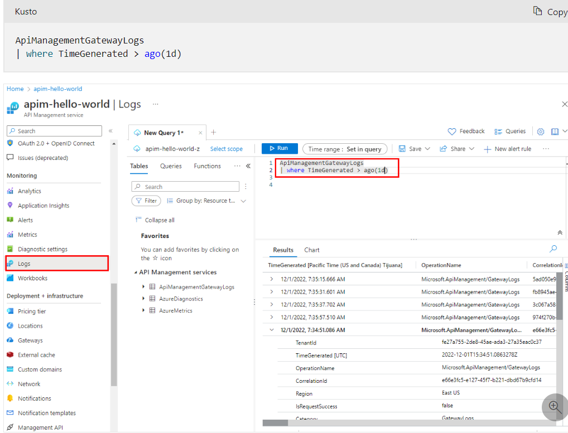The width and height of the screenshot is (568, 433).
Task: Click the tables Search field
Action: click(185, 187)
